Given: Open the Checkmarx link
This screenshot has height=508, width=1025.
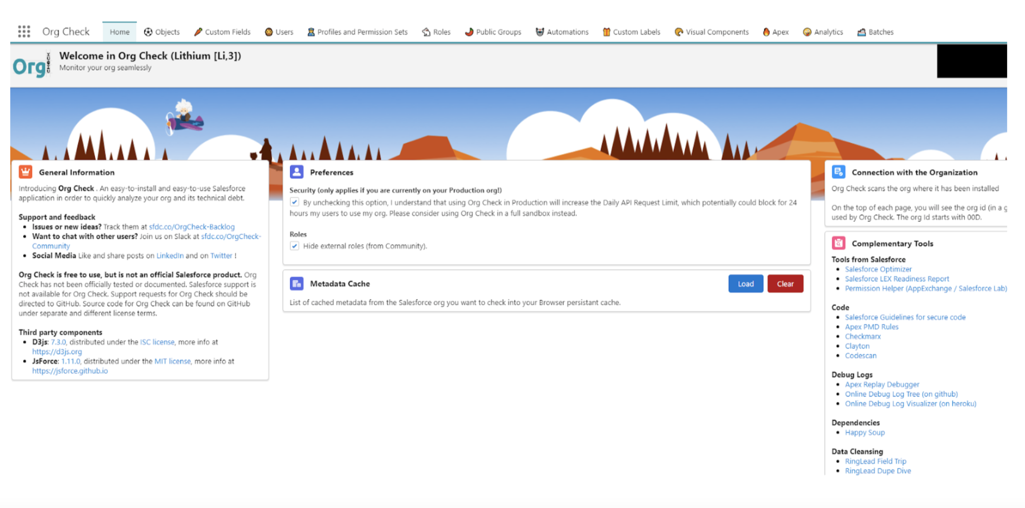Looking at the screenshot, I should point(863,336).
